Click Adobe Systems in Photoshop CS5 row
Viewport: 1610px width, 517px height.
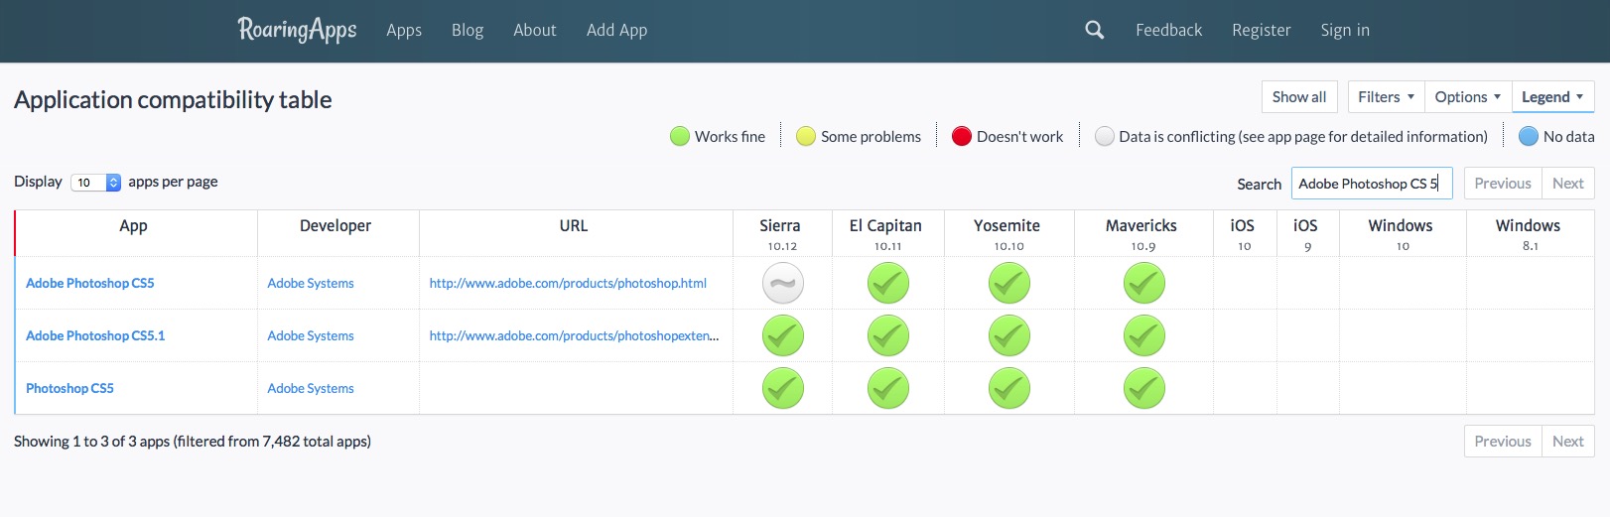point(311,388)
